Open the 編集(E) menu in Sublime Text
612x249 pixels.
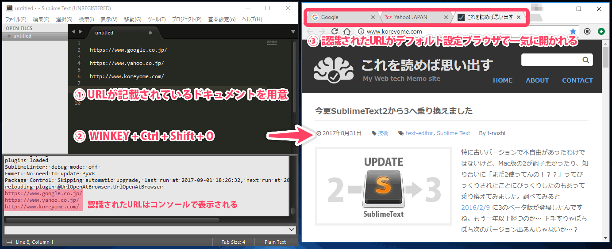tap(41, 19)
